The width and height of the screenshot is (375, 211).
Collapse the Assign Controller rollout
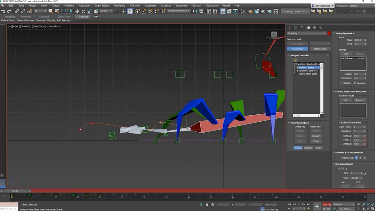pyautogui.click(x=299, y=55)
